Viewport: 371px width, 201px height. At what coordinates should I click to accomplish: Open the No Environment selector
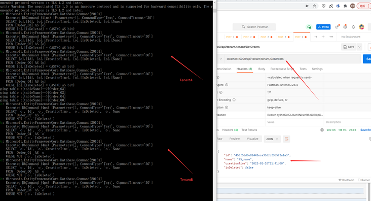point(351,37)
